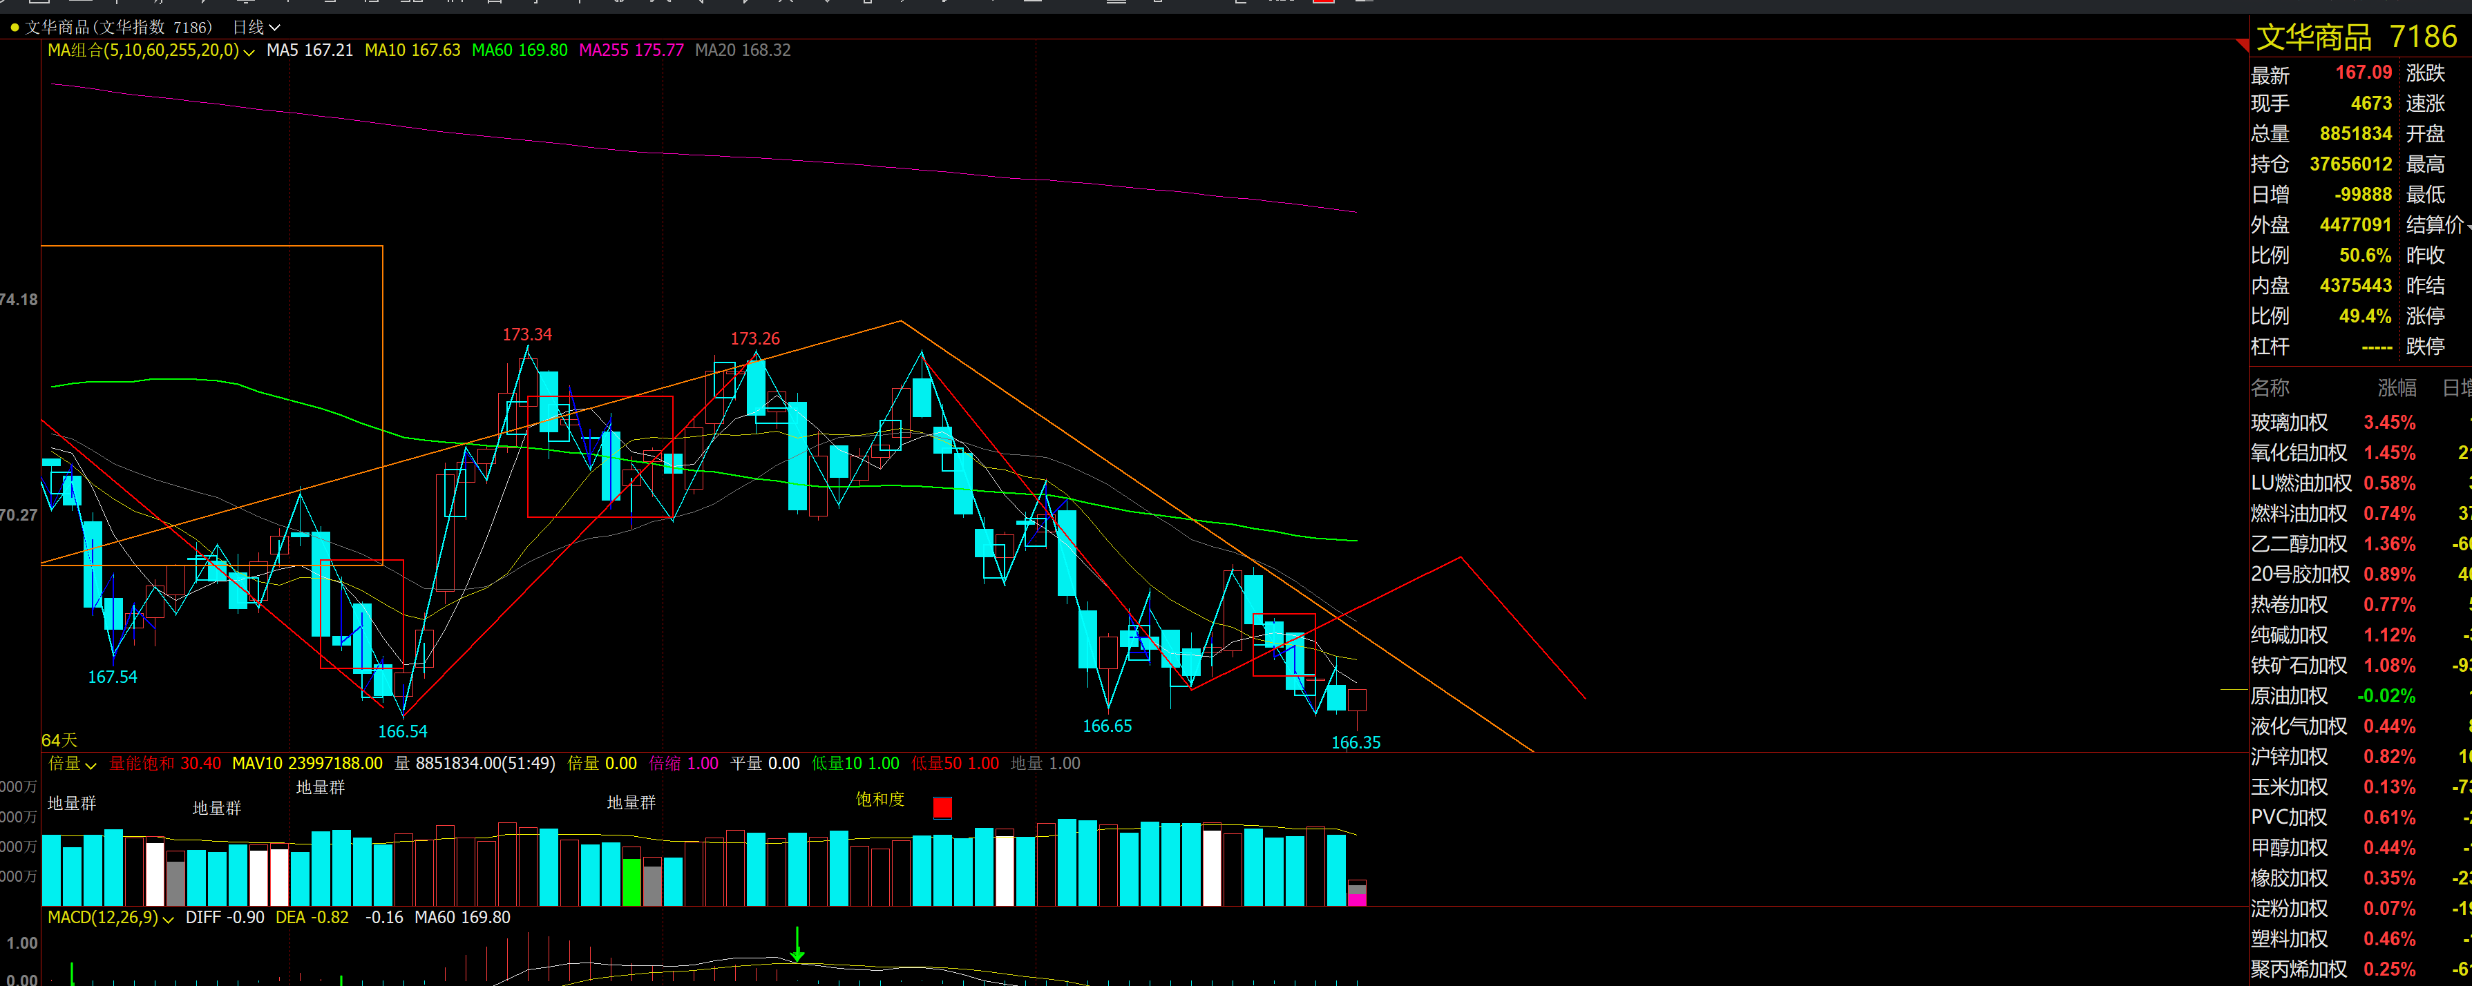Click the yellow dot before 文华商品 title

tap(15, 28)
